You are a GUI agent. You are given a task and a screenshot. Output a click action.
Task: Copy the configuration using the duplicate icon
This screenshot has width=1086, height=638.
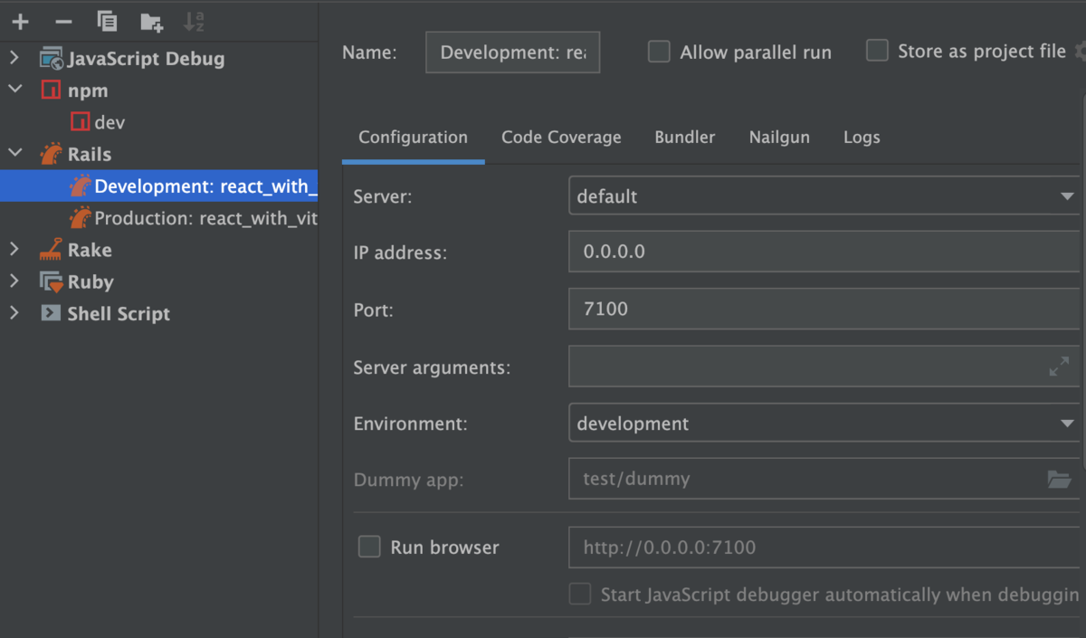tap(106, 21)
